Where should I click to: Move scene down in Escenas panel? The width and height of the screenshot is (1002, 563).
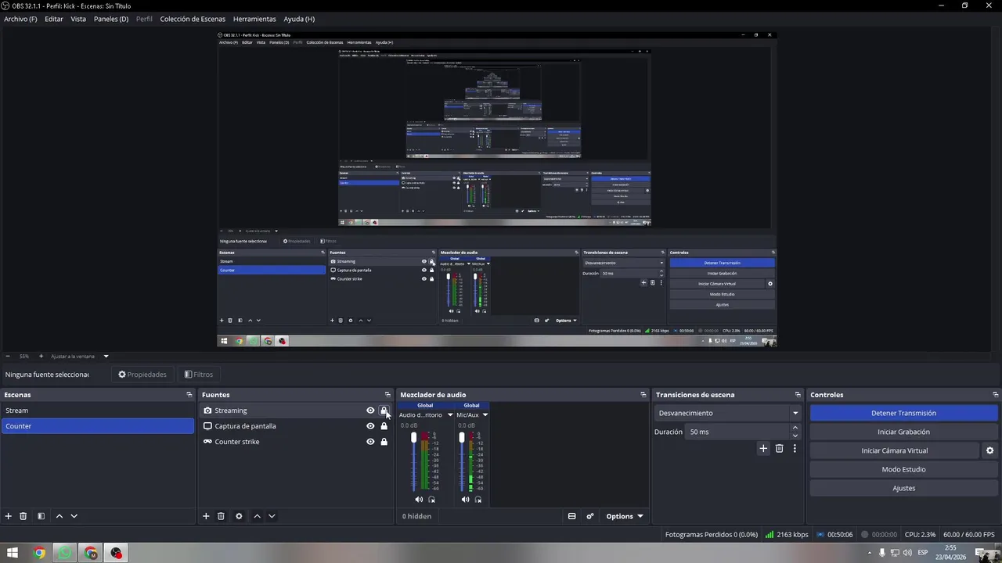coord(74,516)
